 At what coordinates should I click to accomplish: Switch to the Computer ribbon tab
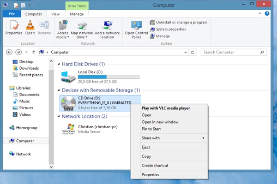[34, 14]
